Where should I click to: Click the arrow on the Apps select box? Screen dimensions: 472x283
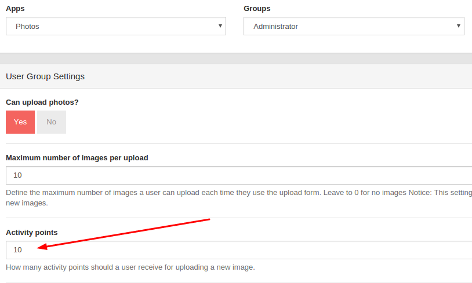220,26
